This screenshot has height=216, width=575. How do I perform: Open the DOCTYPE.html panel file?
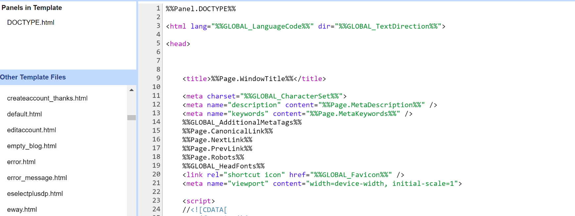pos(30,22)
